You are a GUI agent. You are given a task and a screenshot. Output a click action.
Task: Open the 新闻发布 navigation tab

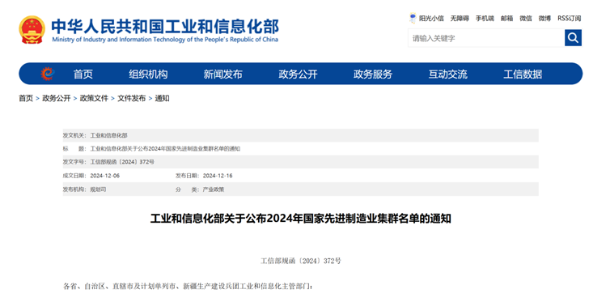click(223, 74)
